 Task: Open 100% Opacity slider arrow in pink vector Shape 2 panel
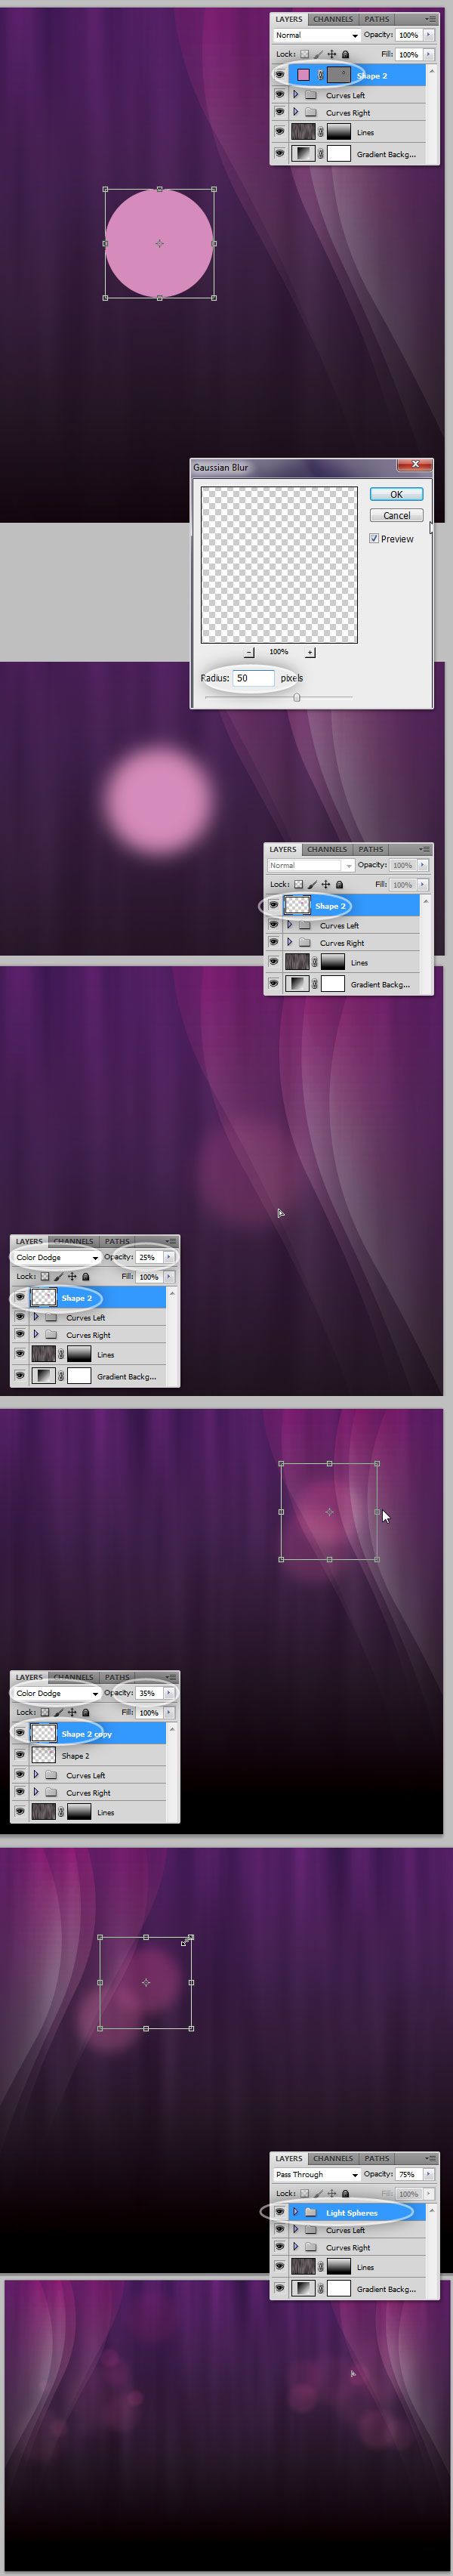[429, 35]
